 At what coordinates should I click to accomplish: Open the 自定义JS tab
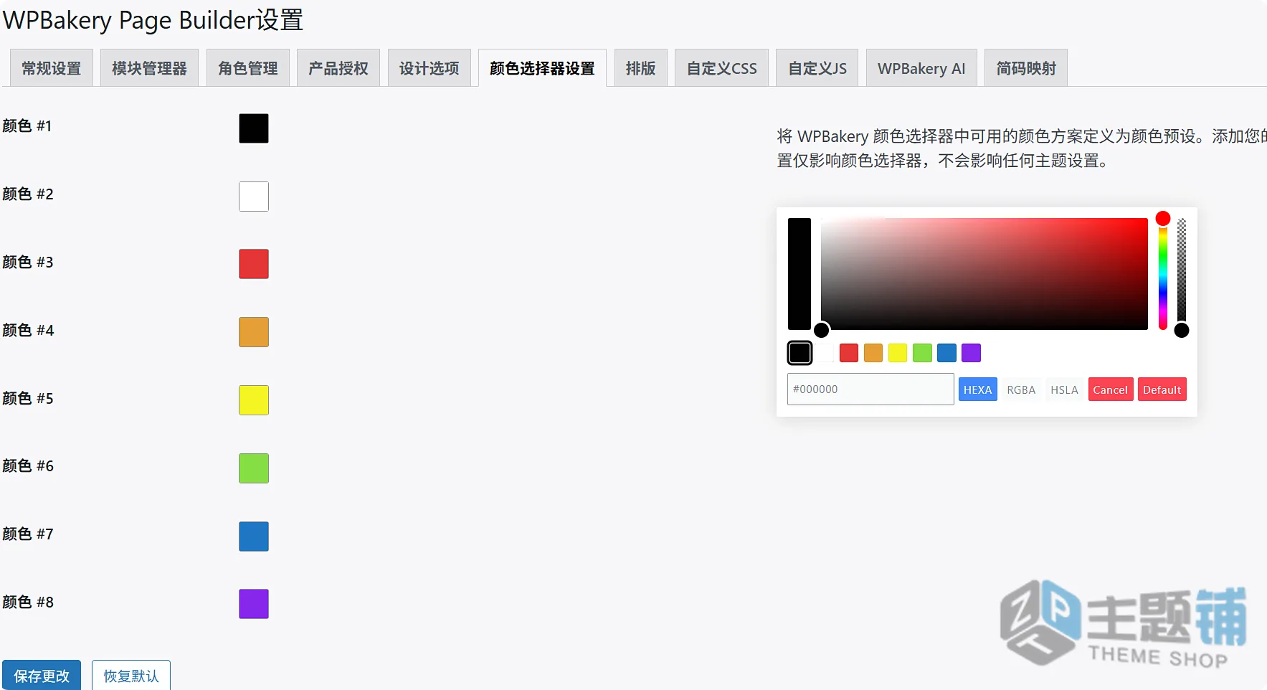(x=817, y=68)
